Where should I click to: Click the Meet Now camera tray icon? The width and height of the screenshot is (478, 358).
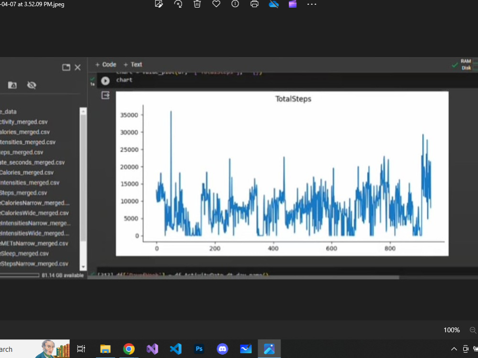pyautogui.click(x=466, y=349)
